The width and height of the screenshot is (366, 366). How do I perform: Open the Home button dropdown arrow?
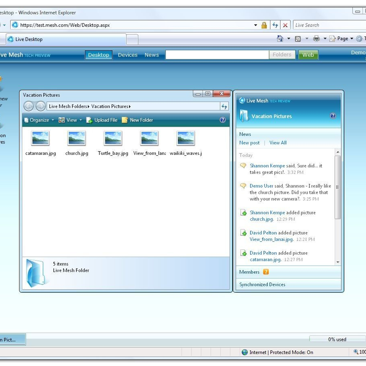coord(289,39)
